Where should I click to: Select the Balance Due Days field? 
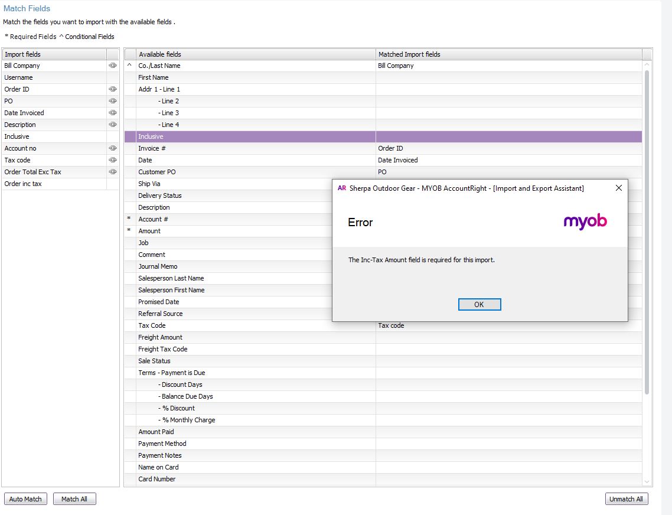pos(256,396)
